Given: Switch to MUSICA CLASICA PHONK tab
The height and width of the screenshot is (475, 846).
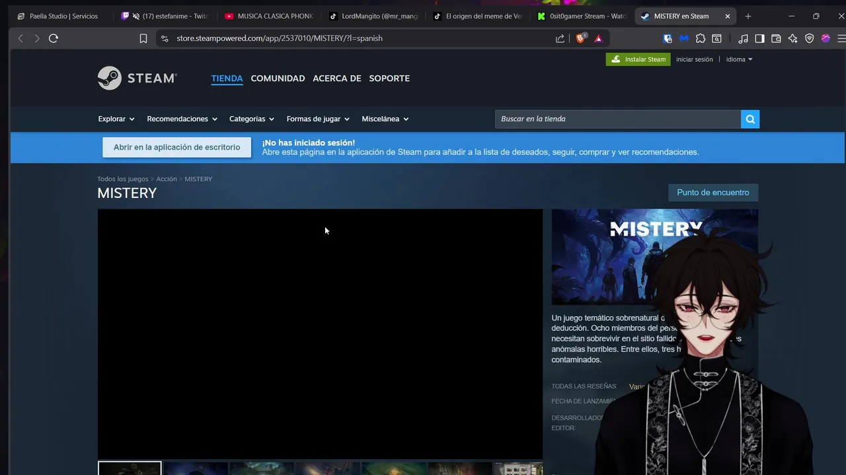Looking at the screenshot, I should coord(268,16).
